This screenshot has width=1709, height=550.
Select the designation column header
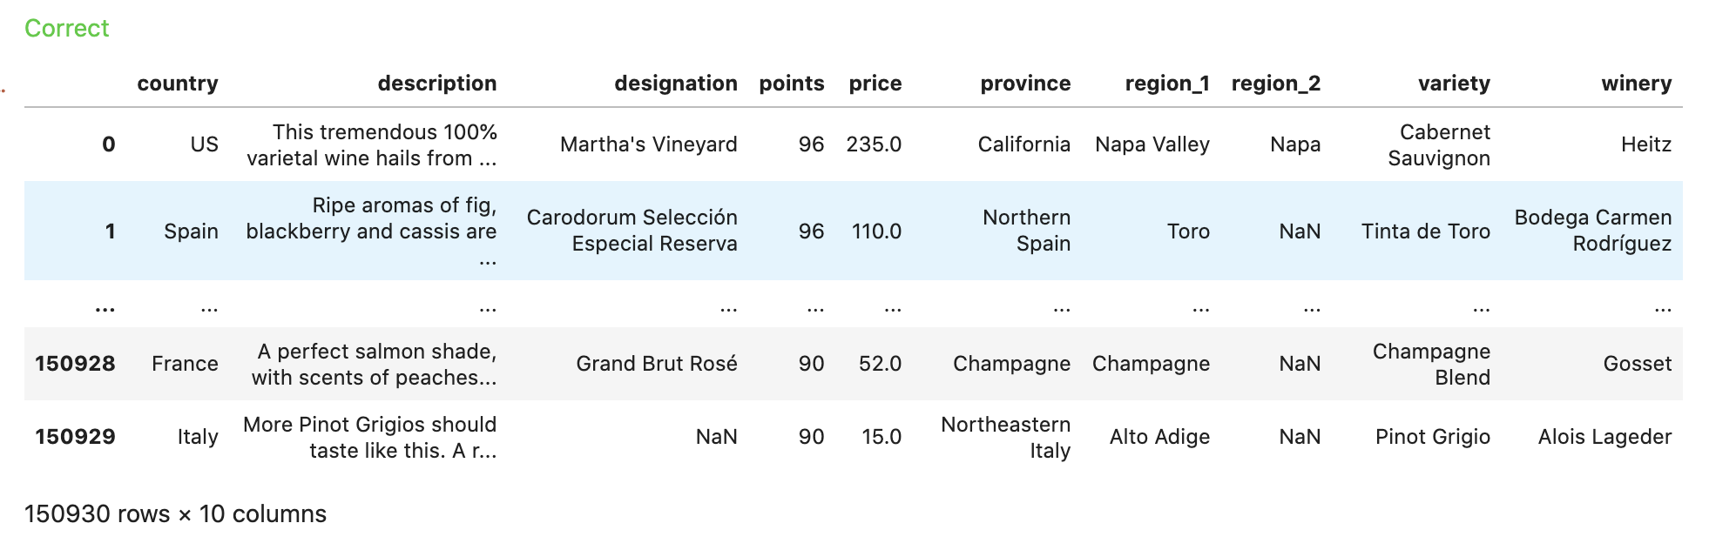click(x=676, y=84)
